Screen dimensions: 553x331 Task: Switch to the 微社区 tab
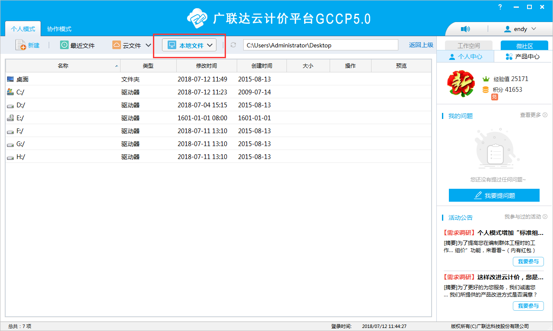coord(524,45)
